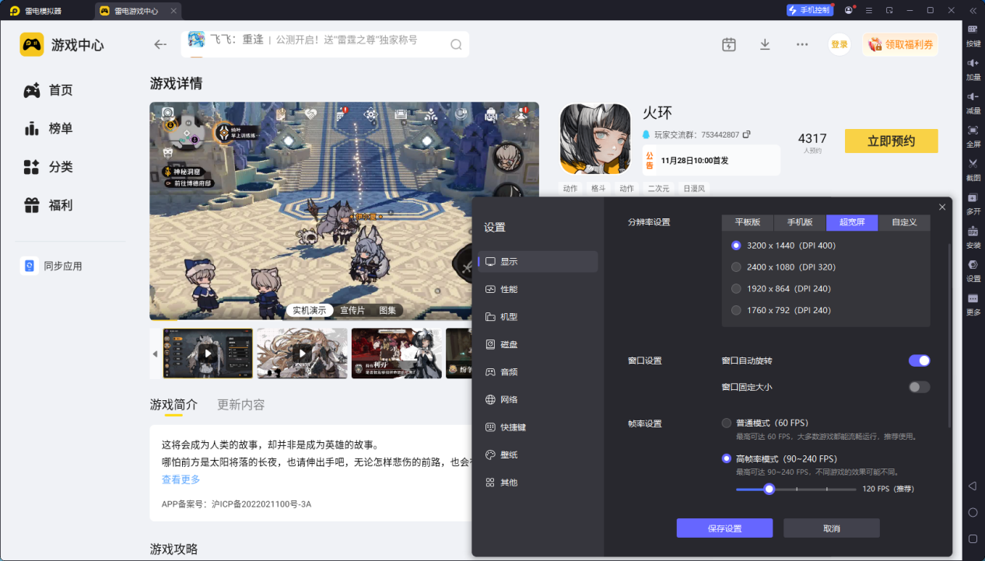Click the screenshot scissors icon in right sidebar
This screenshot has height=561, width=985.
pyautogui.click(x=973, y=164)
